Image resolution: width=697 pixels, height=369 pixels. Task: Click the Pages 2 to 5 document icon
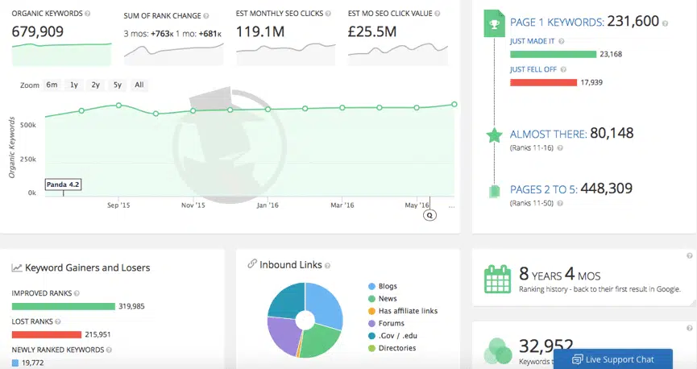coord(494,191)
